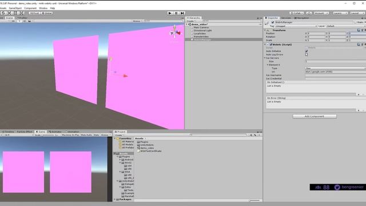Select RemoteVideo in Hierarchy
This screenshot has height=206, width=366.
tap(201, 37)
